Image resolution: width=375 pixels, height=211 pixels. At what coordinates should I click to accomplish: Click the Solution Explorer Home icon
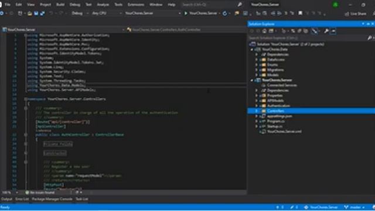264,31
